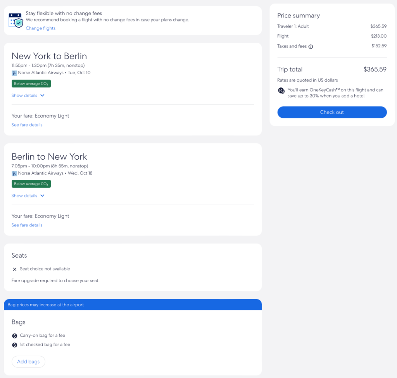The height and width of the screenshot is (378, 397).
Task: Open the Change flights link
Action: click(x=41, y=28)
